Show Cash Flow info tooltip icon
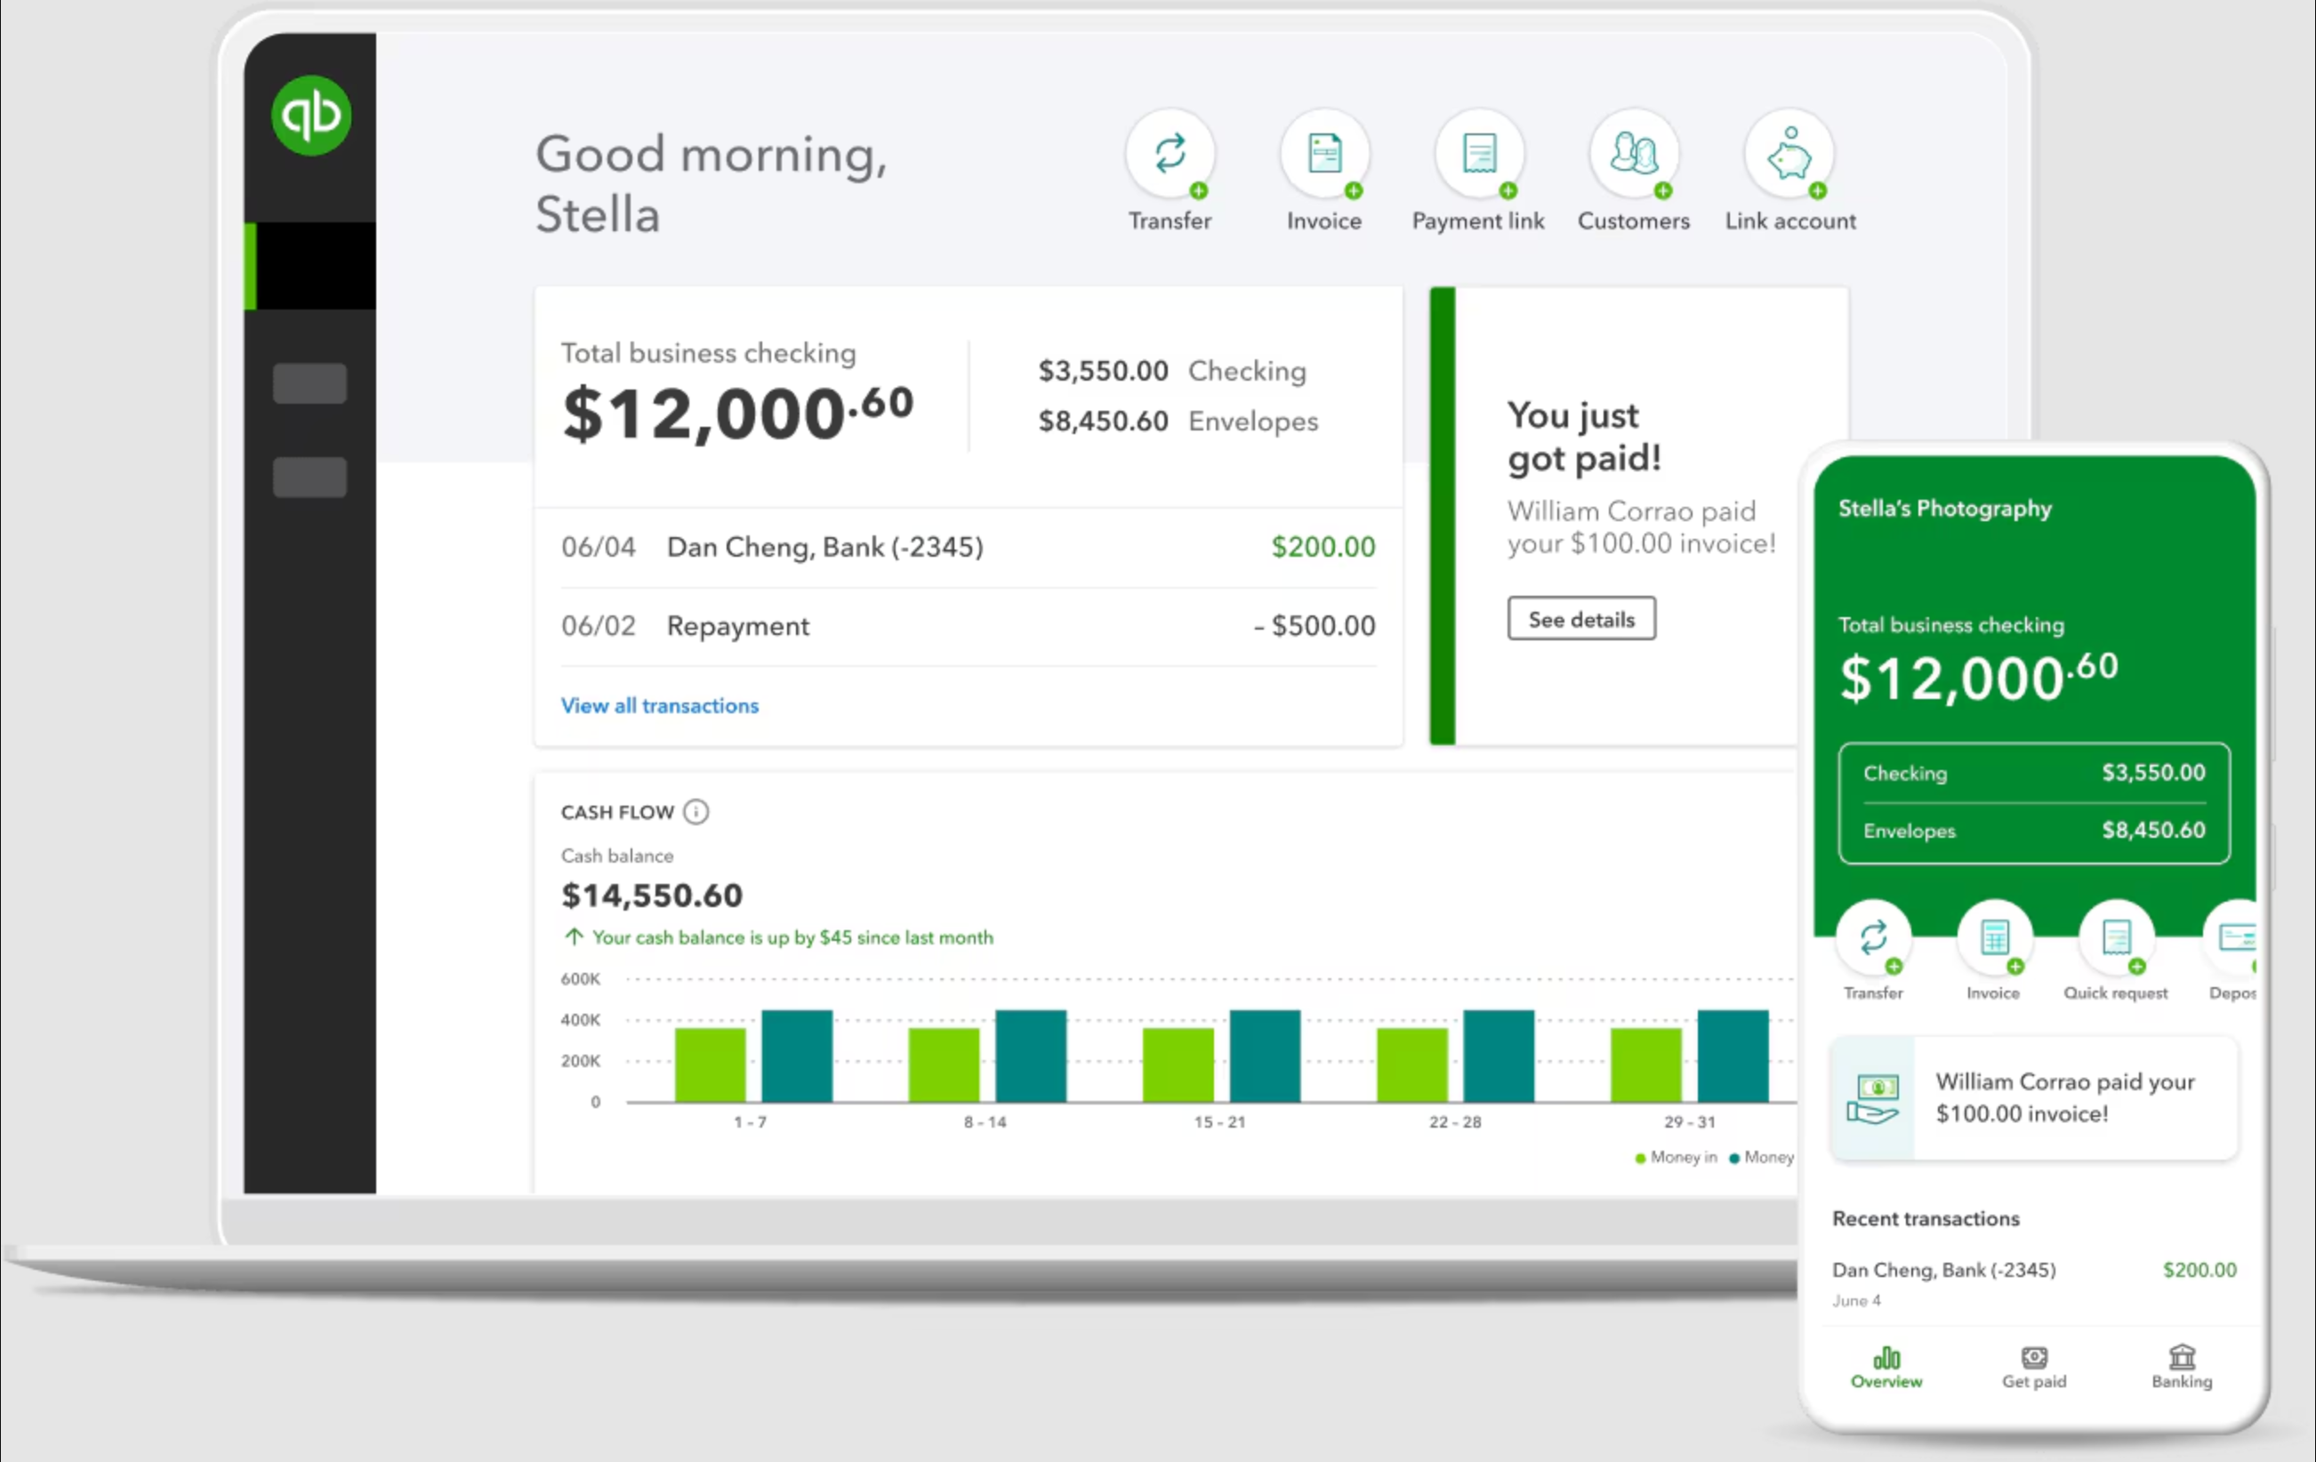 [696, 812]
